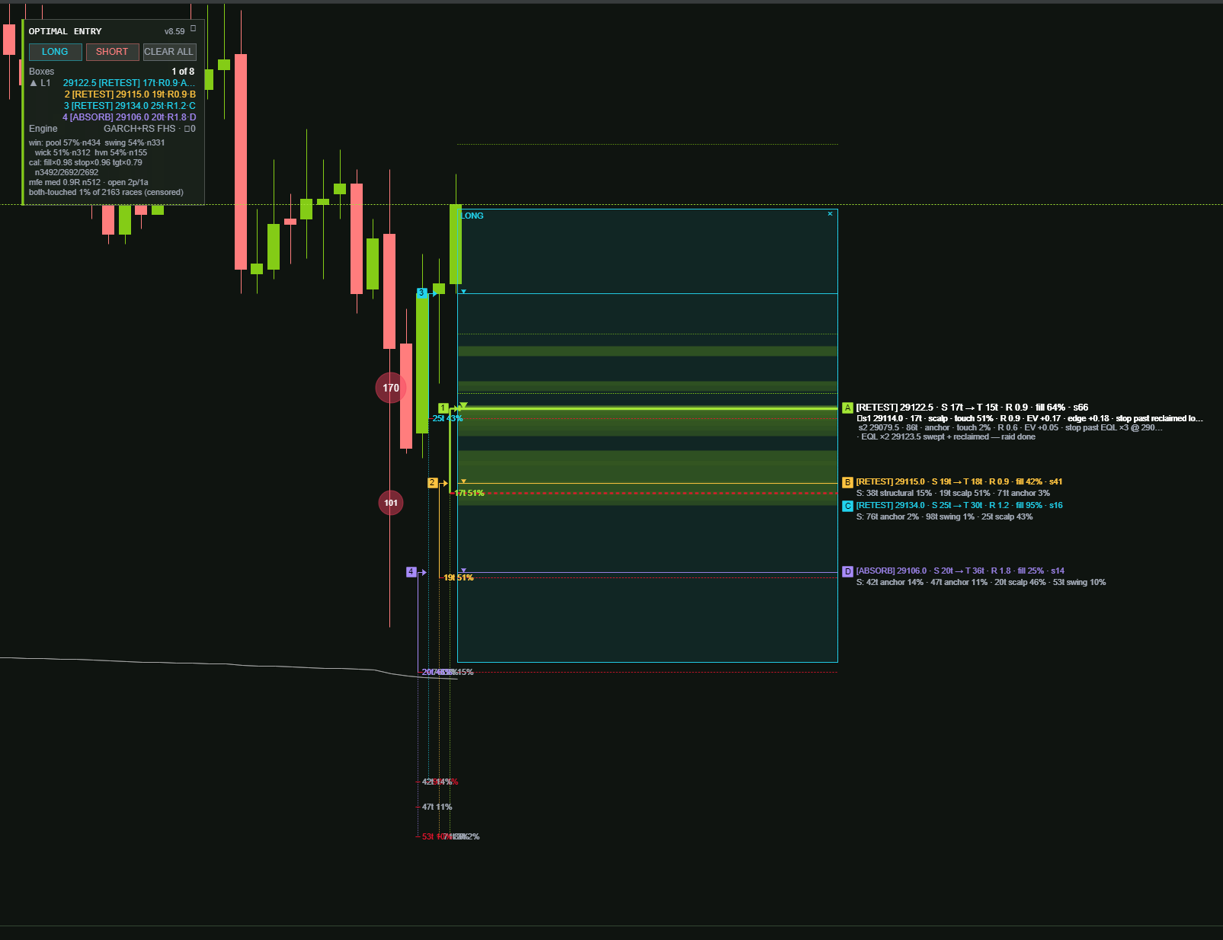Screen dimensions: 1223x940
Task: Click the cyan C badge label
Action: click(847, 506)
